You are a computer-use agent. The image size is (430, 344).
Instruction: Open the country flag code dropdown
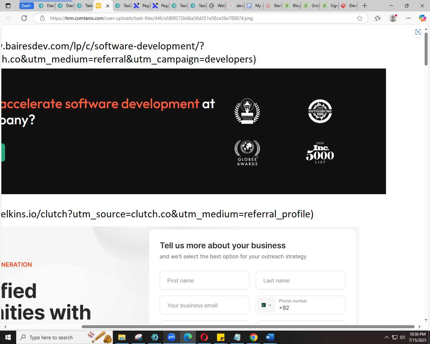pos(266,305)
